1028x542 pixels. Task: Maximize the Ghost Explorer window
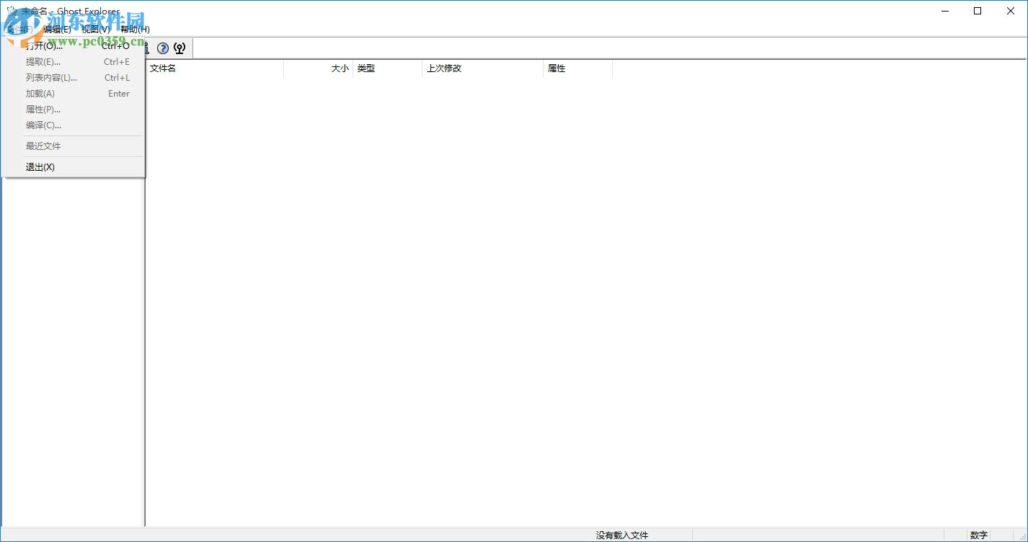pos(978,11)
